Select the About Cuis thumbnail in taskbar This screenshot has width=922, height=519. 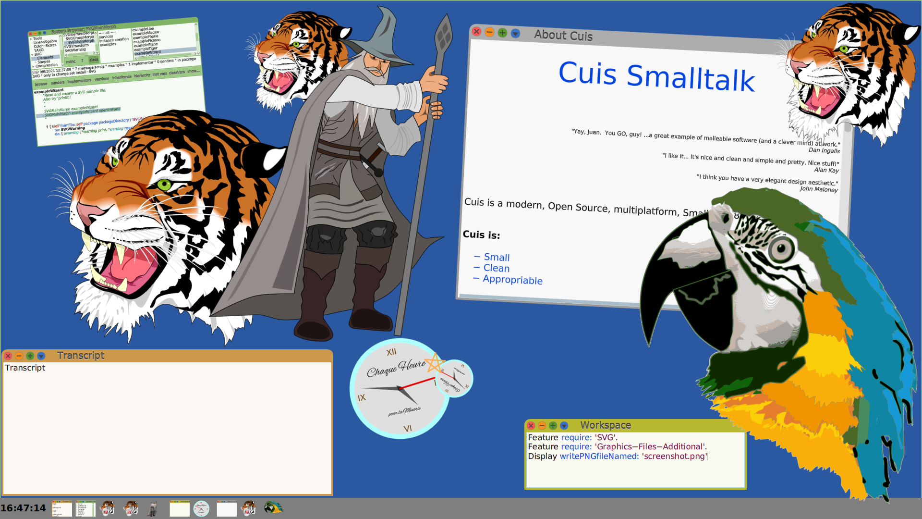point(227,508)
